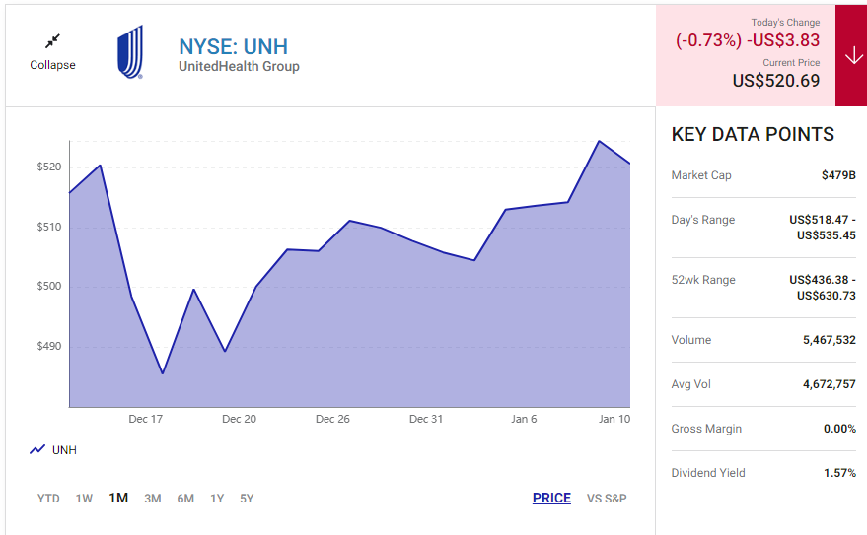Select the 3M time range
Viewport: 867px width, 535px height.
click(153, 499)
